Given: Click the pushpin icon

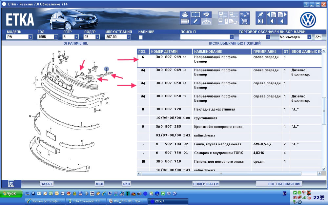Looking at the screenshot, I should tap(261, 15).
